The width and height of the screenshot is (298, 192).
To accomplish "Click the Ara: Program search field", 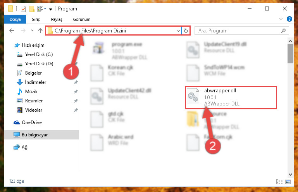I will (x=238, y=31).
